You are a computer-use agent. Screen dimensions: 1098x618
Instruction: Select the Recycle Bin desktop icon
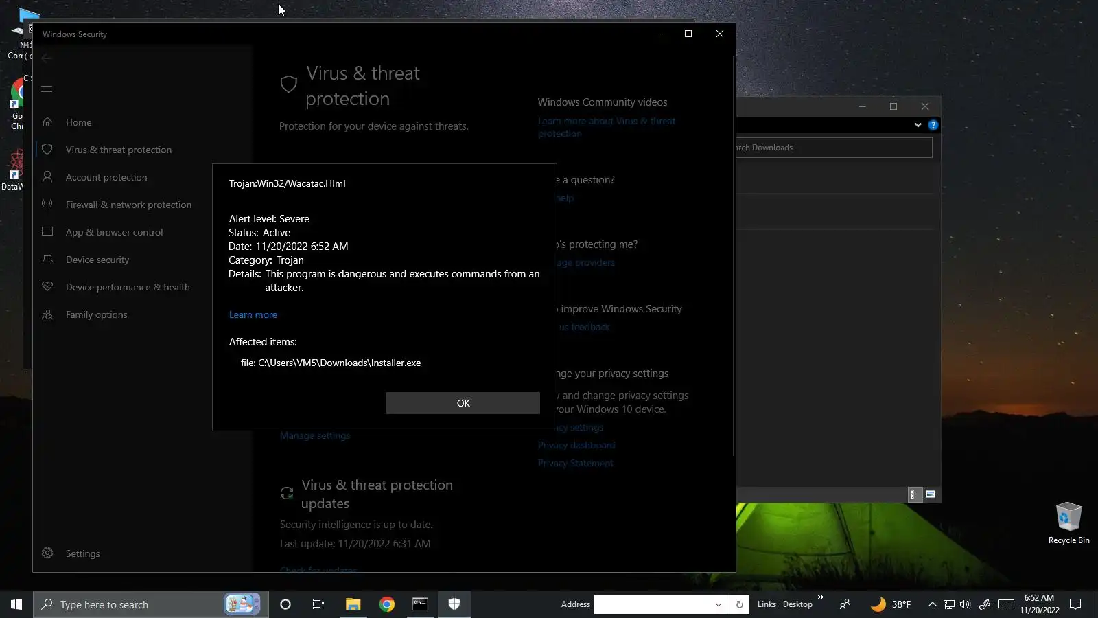pyautogui.click(x=1068, y=523)
